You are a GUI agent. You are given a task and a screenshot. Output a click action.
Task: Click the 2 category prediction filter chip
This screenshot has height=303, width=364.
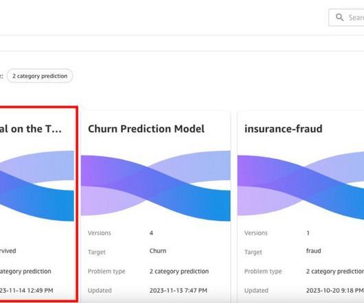(40, 76)
